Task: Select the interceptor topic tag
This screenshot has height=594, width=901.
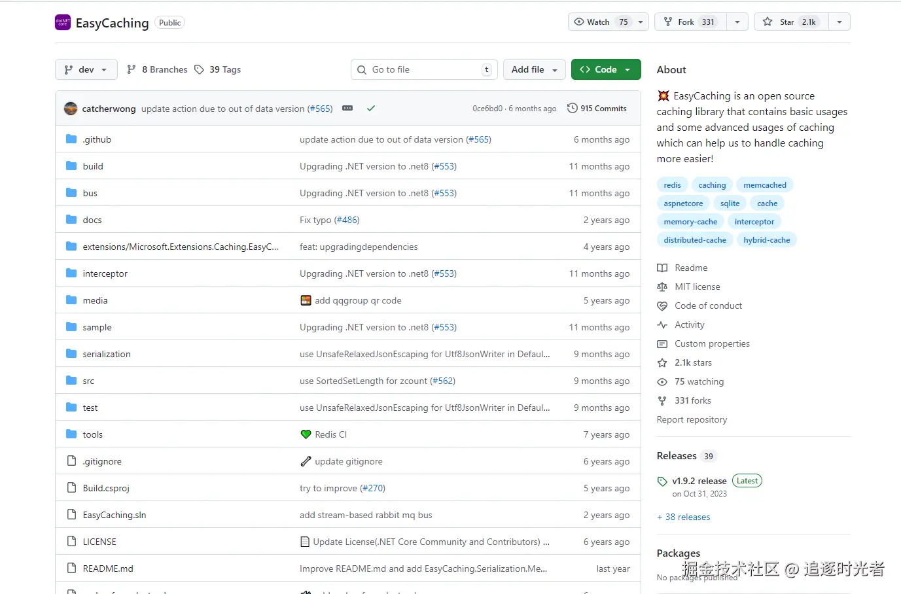Action: point(754,222)
